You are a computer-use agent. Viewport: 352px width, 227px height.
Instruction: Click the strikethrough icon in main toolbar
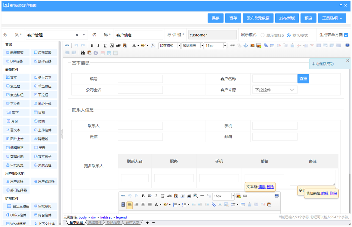(x=118, y=46)
